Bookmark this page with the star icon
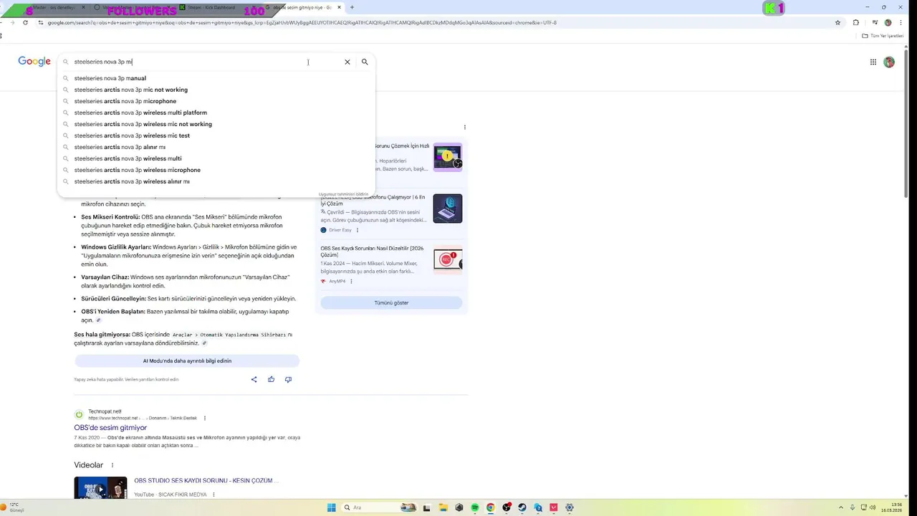 click(837, 22)
